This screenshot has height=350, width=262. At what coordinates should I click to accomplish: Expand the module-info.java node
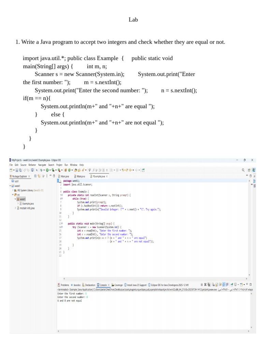(15, 208)
